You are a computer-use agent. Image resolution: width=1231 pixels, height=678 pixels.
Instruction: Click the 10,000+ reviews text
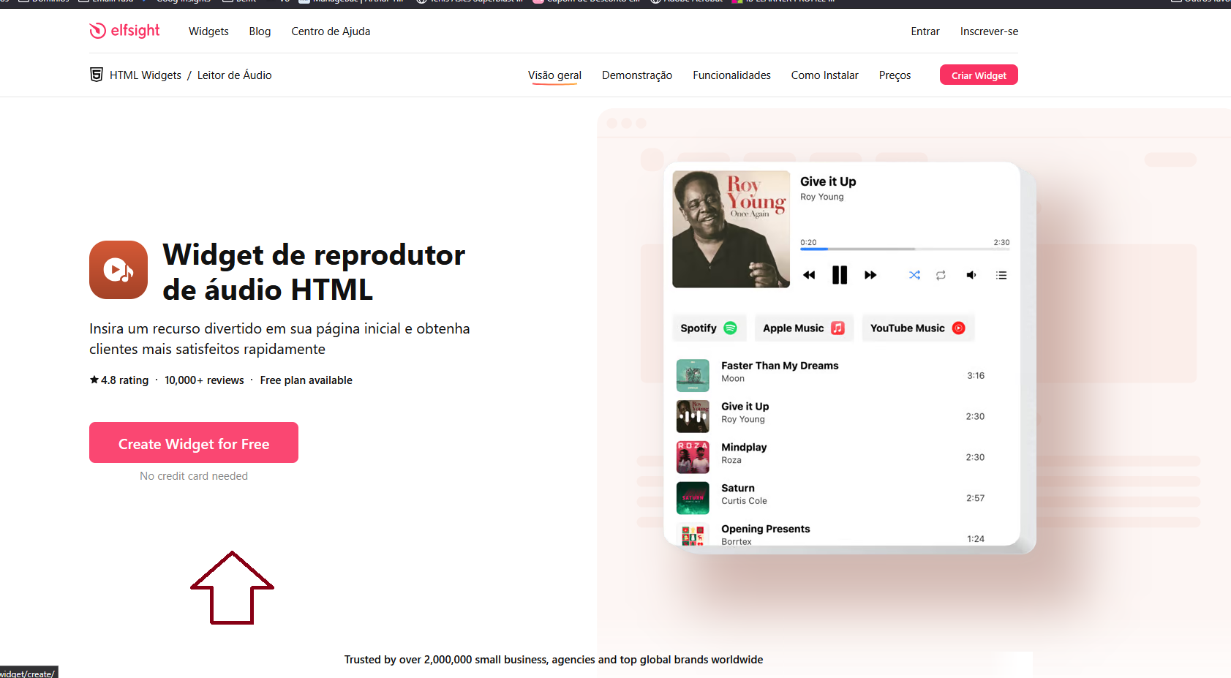pyautogui.click(x=204, y=380)
